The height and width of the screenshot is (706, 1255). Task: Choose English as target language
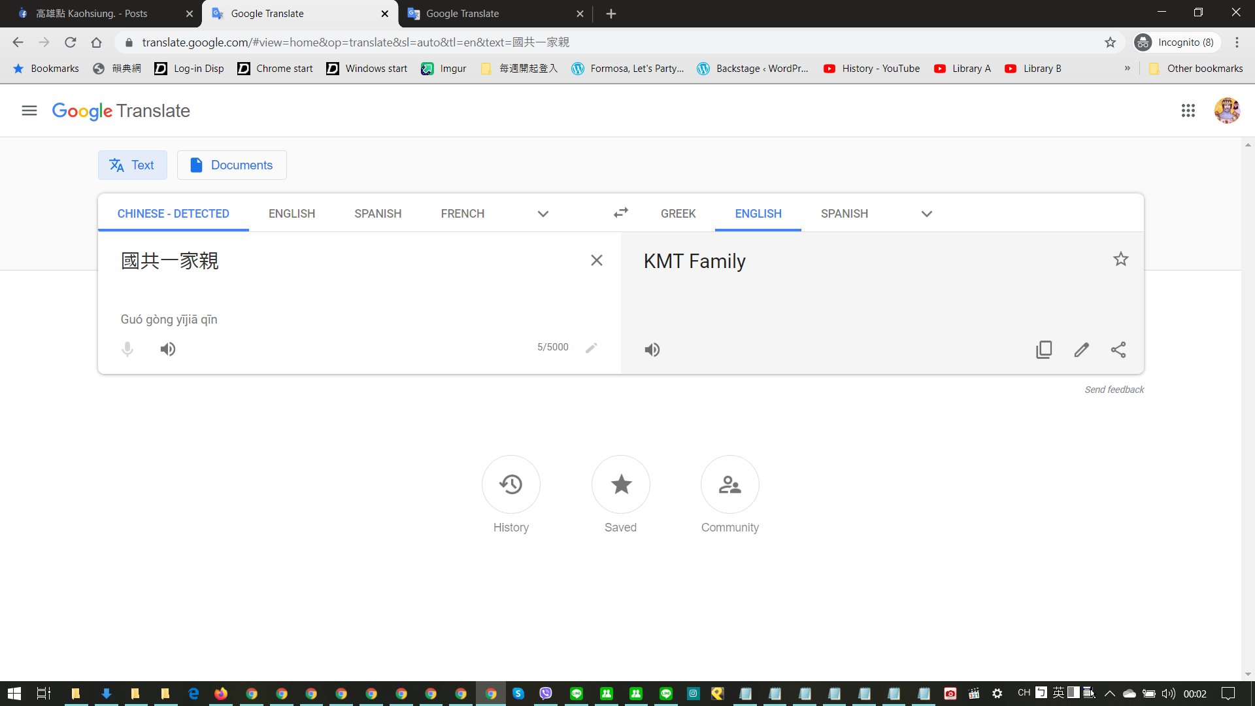[x=758, y=214]
